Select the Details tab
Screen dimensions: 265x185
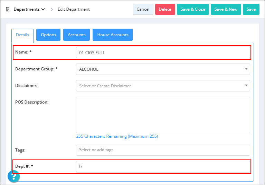[22, 35]
